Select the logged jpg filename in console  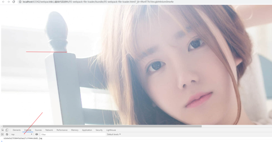click(23, 139)
